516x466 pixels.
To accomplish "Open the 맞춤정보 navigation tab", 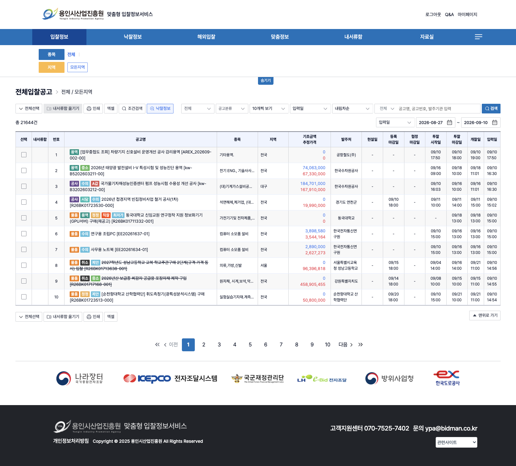I will tap(280, 37).
